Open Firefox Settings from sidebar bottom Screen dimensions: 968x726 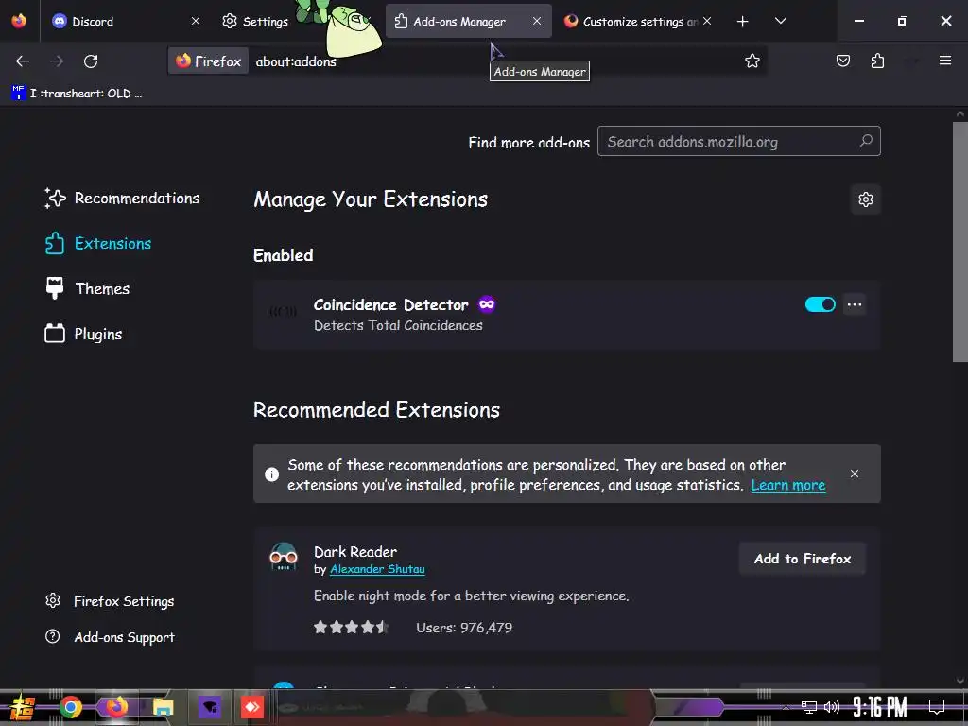pyautogui.click(x=110, y=600)
